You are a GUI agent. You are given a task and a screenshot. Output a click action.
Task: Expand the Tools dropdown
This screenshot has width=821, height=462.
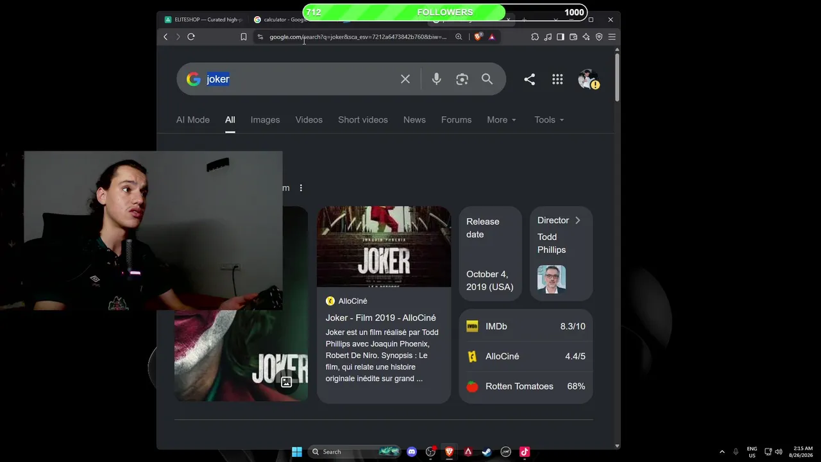tap(549, 120)
